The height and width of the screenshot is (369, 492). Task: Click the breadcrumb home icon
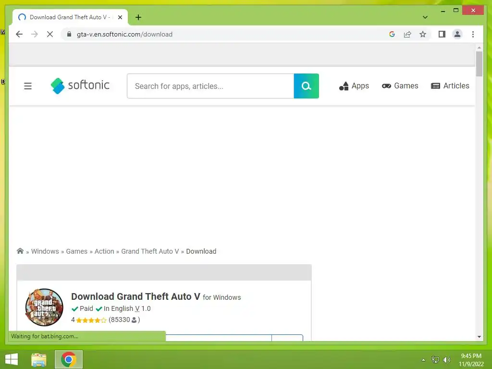pyautogui.click(x=20, y=251)
